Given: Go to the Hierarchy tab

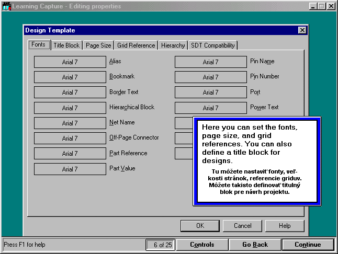Looking at the screenshot, I should (x=173, y=45).
